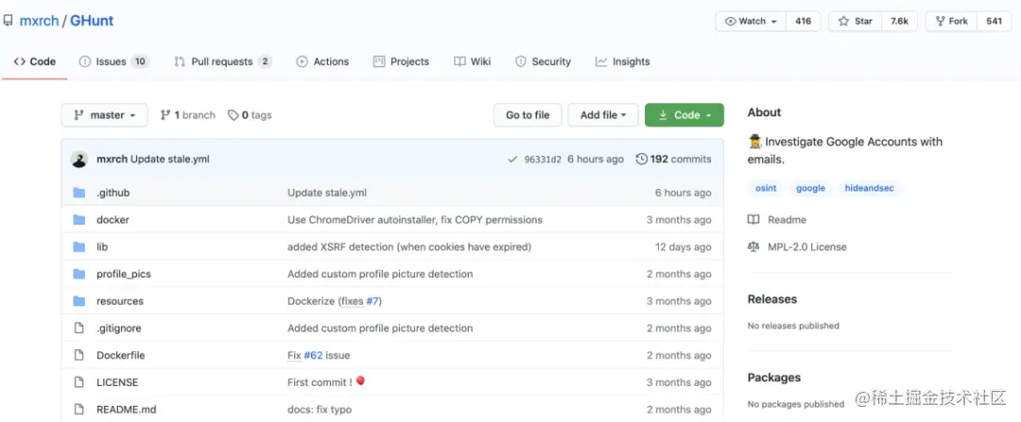Image resolution: width=1021 pixels, height=422 pixels.
Task: Select the google topic tag
Action: click(811, 188)
